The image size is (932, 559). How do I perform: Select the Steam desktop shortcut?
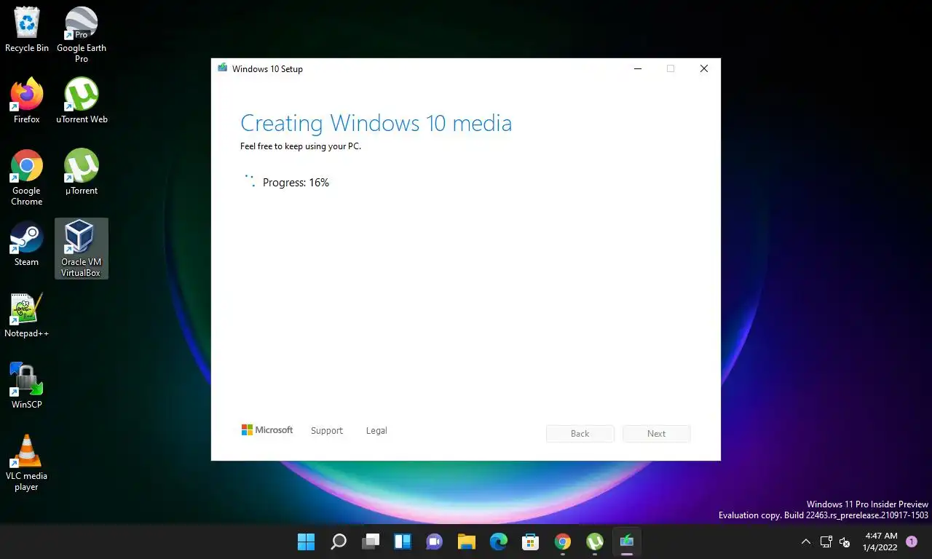(x=27, y=244)
